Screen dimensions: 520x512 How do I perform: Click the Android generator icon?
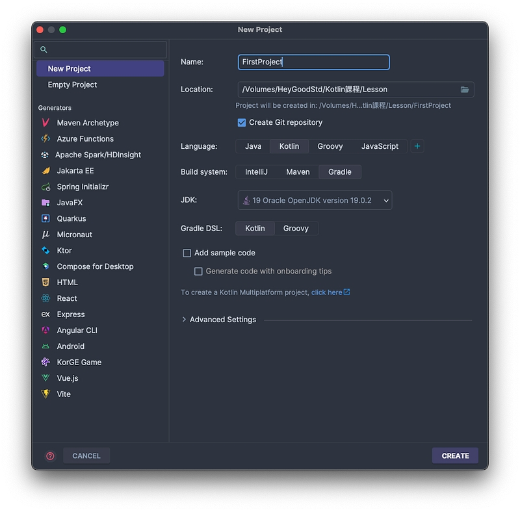45,347
